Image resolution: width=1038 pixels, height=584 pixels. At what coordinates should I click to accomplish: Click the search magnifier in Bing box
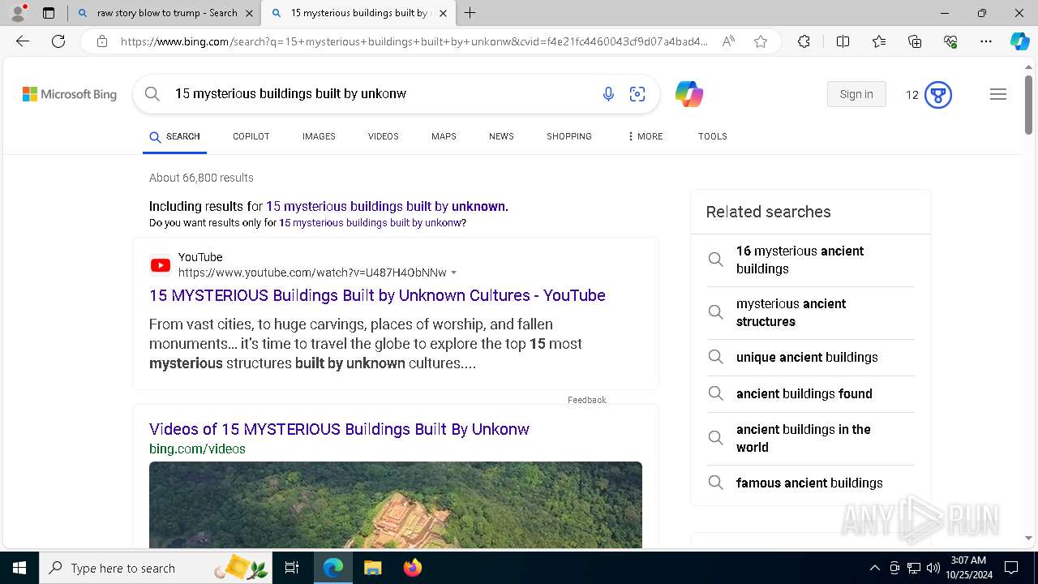[x=152, y=94]
